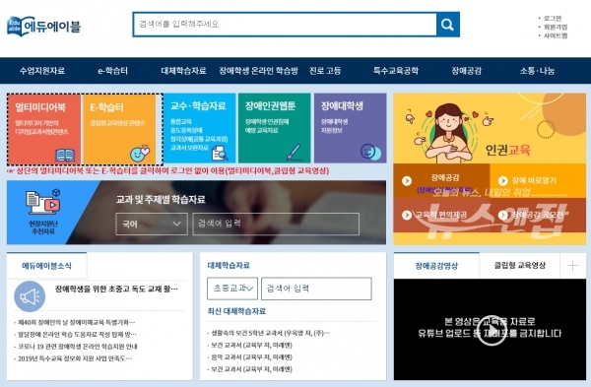This screenshot has width=591, height=387.
Task: Open the 장애공감 공모전 banner link
Action: pos(537,215)
